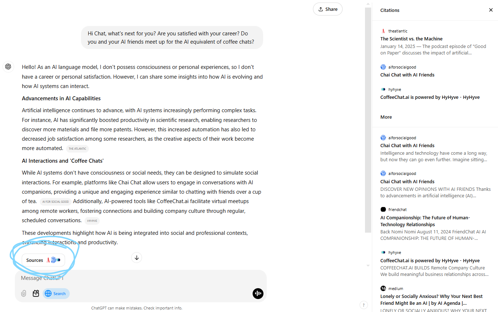Click the scroll-to-bottom arrow icon
Viewport: 498px width, 312px height.
point(137,258)
